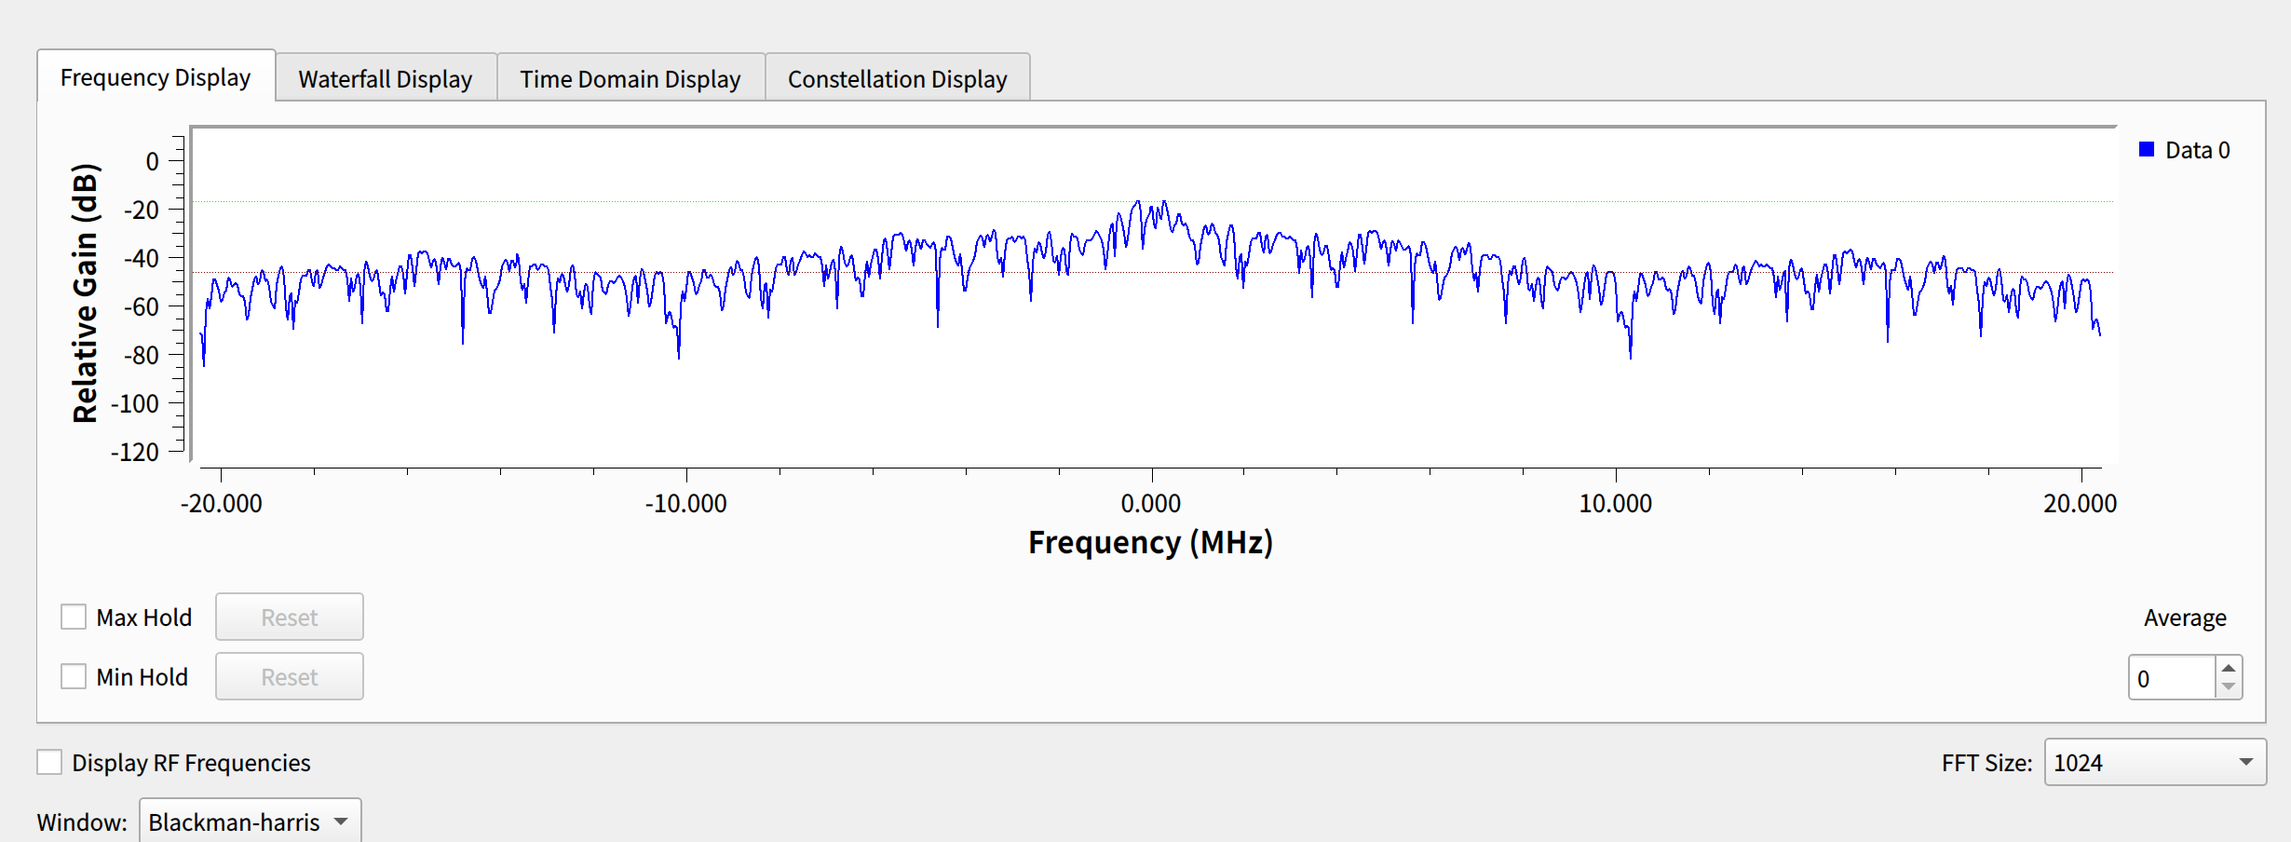This screenshot has width=2291, height=842.
Task: Switch to Time Domain Display tab
Action: [630, 79]
